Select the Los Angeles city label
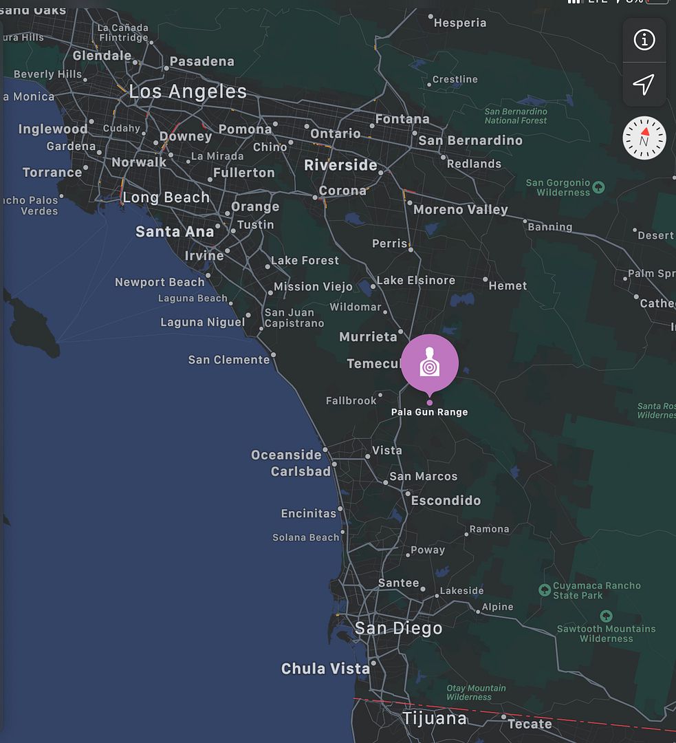The height and width of the screenshot is (743, 676). pos(188,91)
